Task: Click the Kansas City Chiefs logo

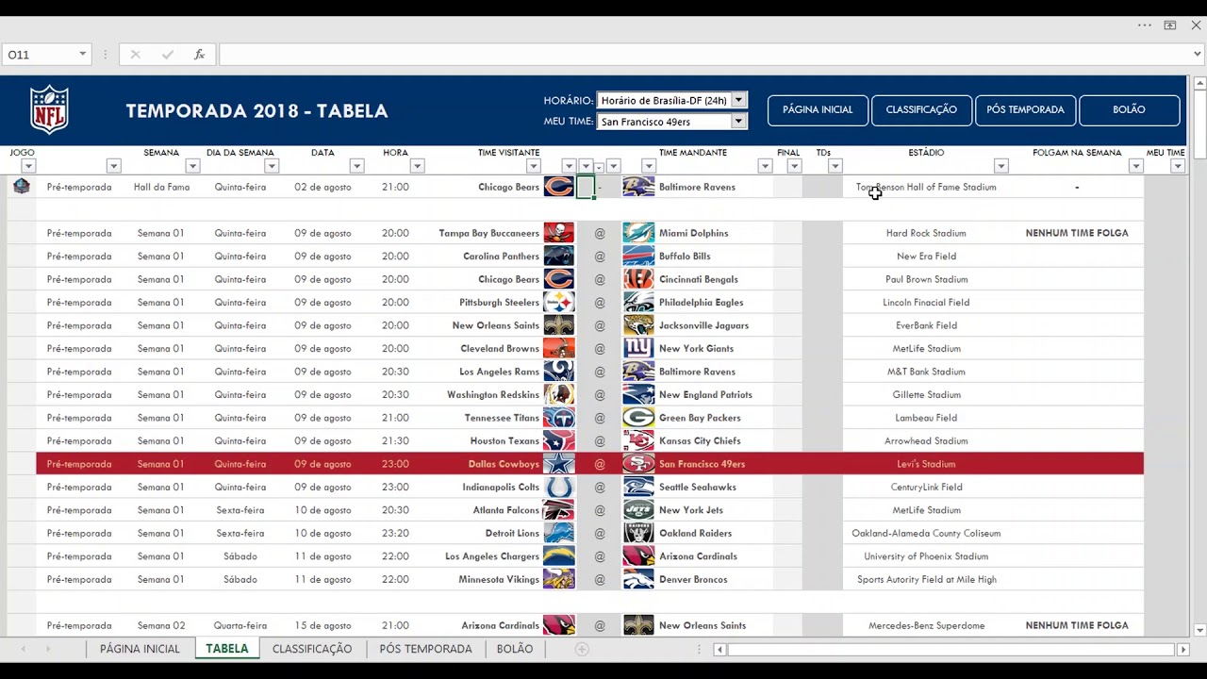Action: [638, 441]
